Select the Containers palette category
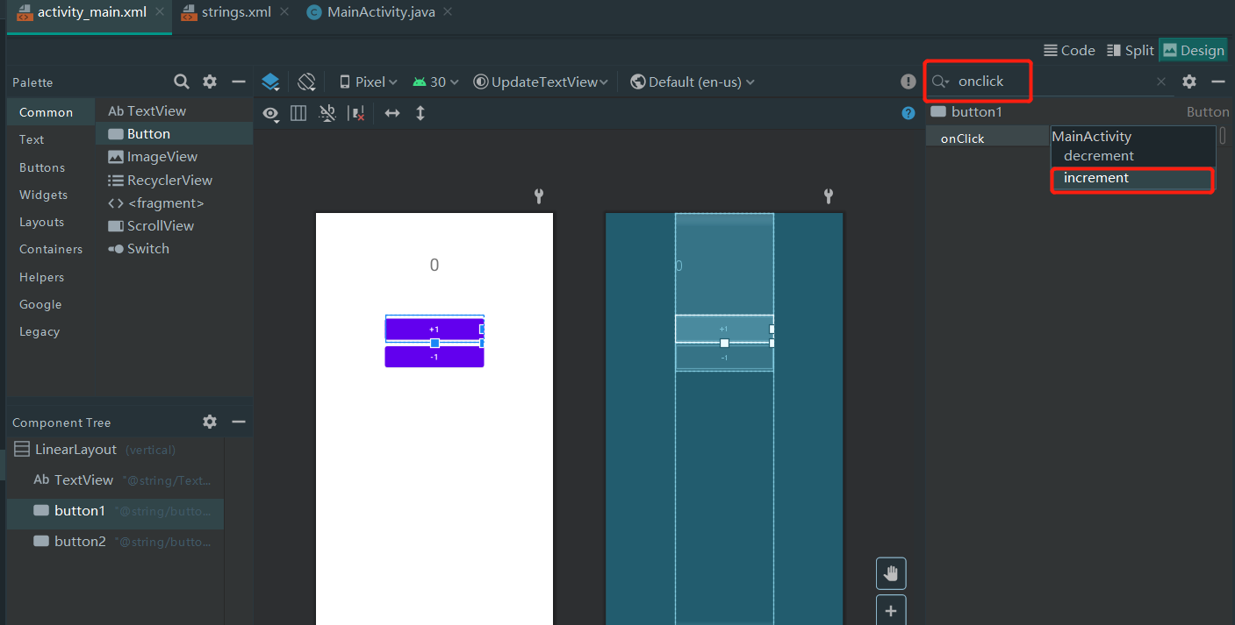1235x625 pixels. point(51,249)
